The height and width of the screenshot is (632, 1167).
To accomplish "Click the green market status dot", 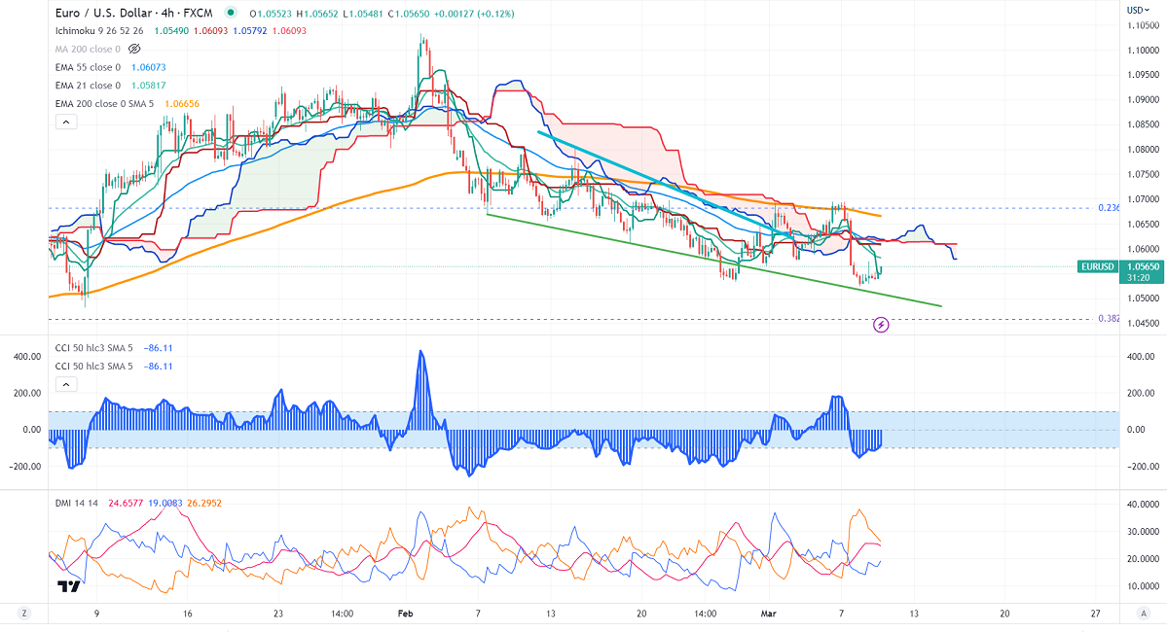I will pos(229,14).
